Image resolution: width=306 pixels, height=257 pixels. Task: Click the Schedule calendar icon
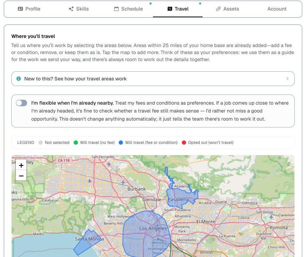point(116,9)
